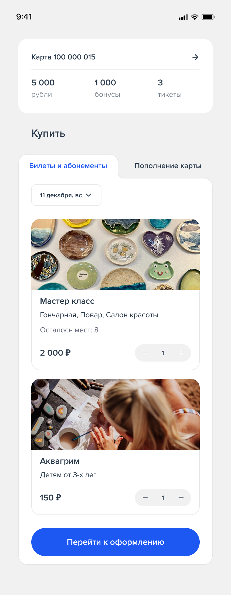This screenshot has width=231, height=595.
Task: Tap the ceramic plates photo thumbnail
Action: coord(115,255)
